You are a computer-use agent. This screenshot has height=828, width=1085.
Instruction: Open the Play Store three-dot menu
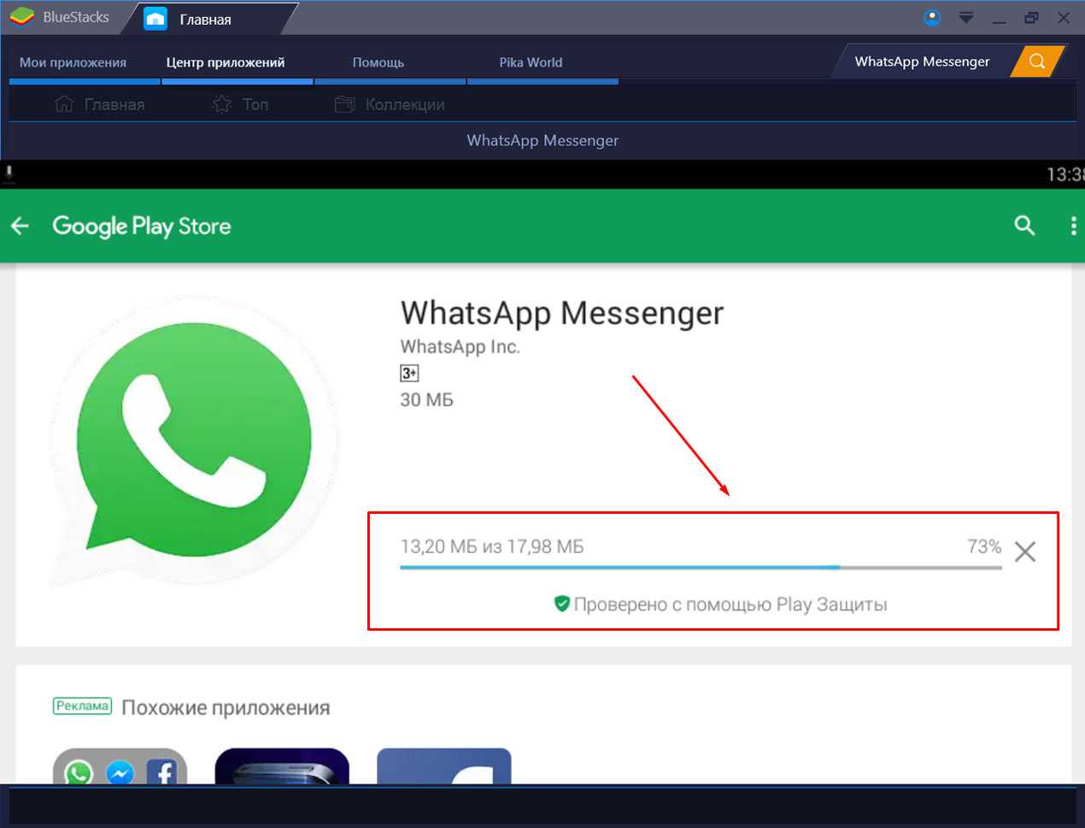1073,225
